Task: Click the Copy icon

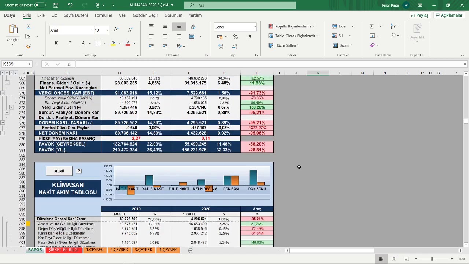Action: click(x=28, y=37)
